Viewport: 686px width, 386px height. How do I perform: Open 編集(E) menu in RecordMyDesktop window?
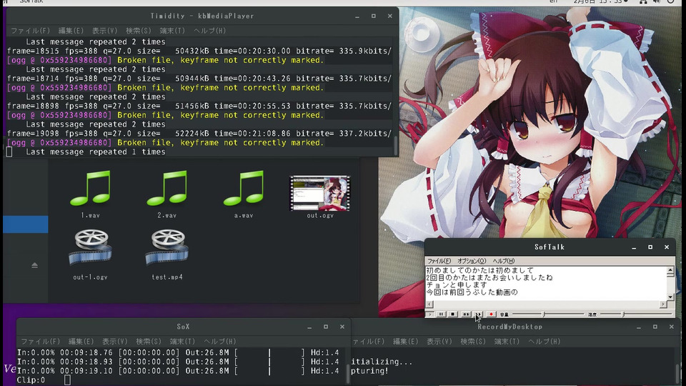(x=405, y=342)
